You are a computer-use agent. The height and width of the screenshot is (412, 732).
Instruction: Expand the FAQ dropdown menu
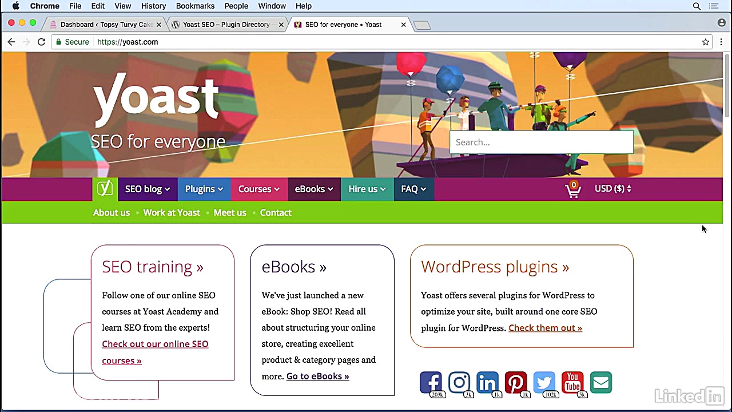coord(413,189)
